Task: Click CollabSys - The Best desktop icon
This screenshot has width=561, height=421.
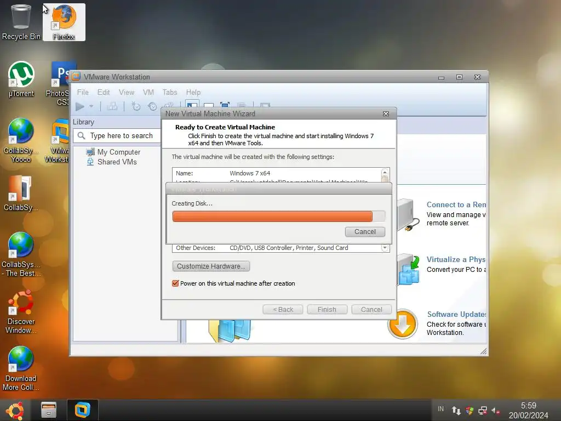Action: 21,254
